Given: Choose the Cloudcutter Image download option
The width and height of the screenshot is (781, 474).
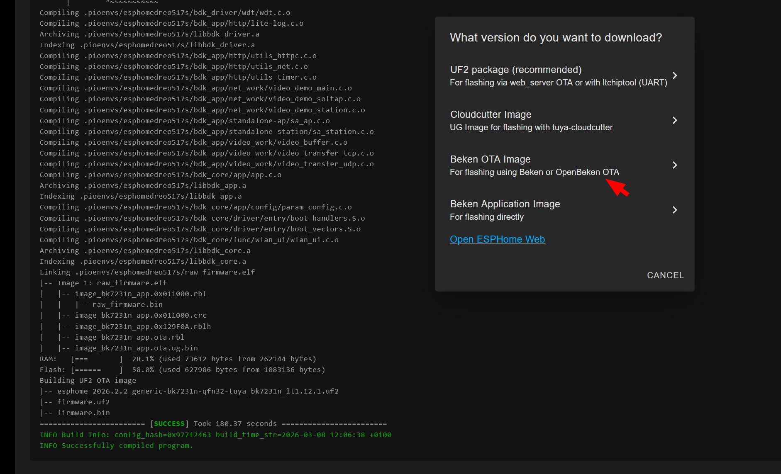Looking at the screenshot, I should [564, 120].
